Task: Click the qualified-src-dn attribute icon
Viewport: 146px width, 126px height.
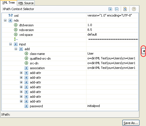Action: pyautogui.click(x=26, y=58)
